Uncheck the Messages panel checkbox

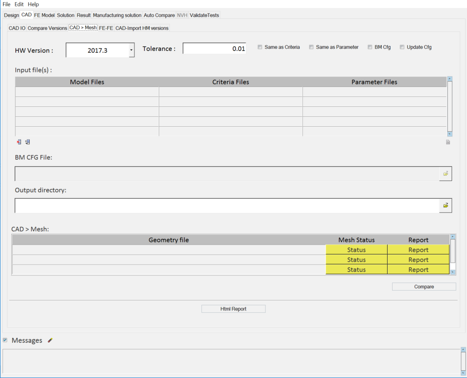(x=5, y=340)
